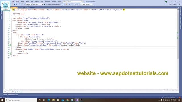Open the Any CPU platform dropdown

[x=38, y=5]
